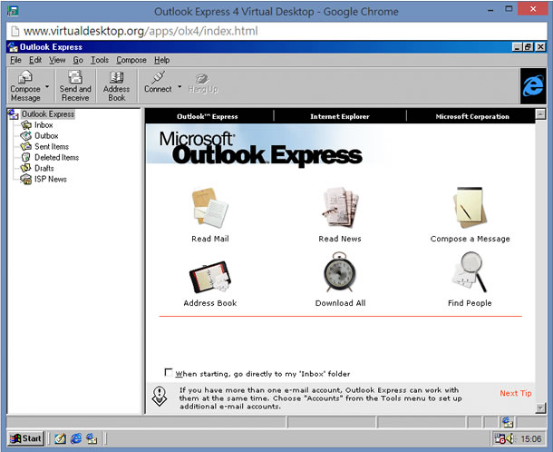Screen dimensions: 553x452
Task: Select the Deleted Items folder
Action: click(x=56, y=157)
